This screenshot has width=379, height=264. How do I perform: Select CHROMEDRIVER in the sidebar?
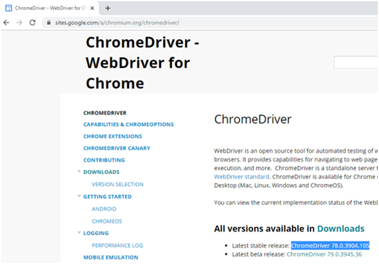pos(105,113)
